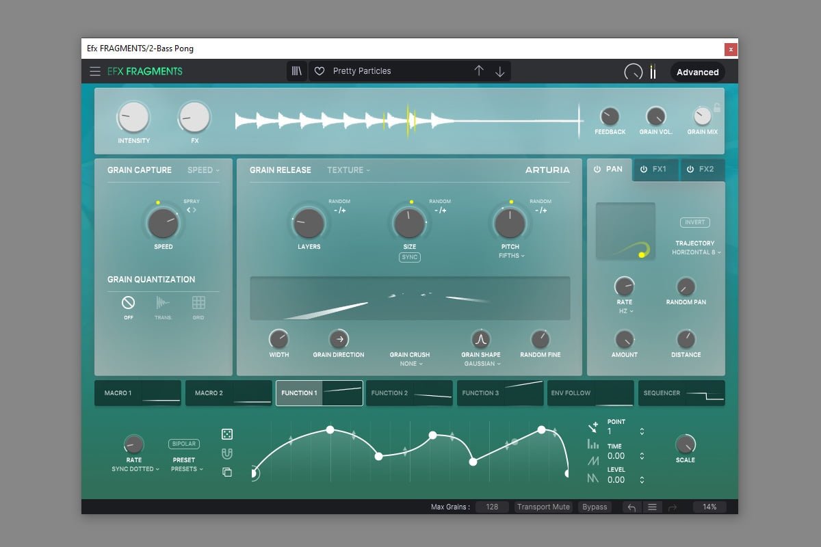The width and height of the screenshot is (821, 547).
Task: Randomize function with dice icon
Action: pyautogui.click(x=227, y=434)
